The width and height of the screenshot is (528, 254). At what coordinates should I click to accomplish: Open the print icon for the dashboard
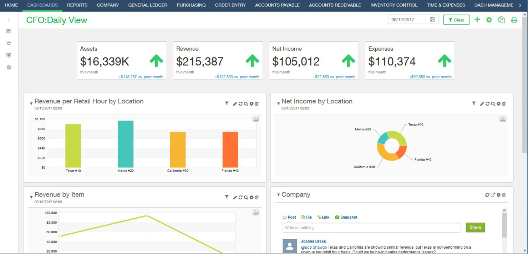[514, 20]
